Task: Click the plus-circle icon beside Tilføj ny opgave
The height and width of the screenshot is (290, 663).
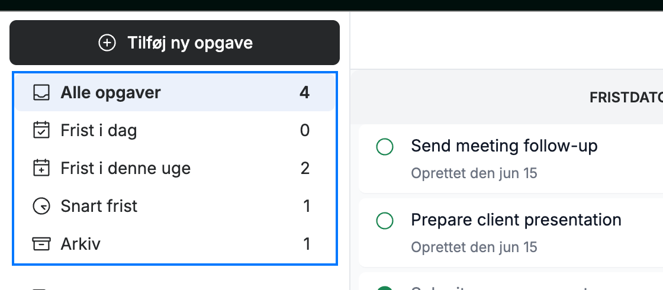Action: [107, 43]
